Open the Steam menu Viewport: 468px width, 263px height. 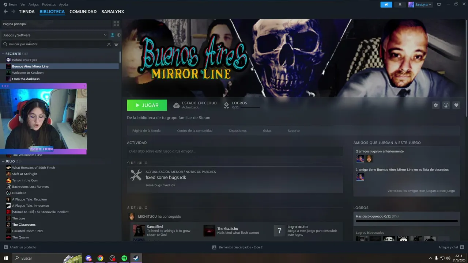coord(11,4)
